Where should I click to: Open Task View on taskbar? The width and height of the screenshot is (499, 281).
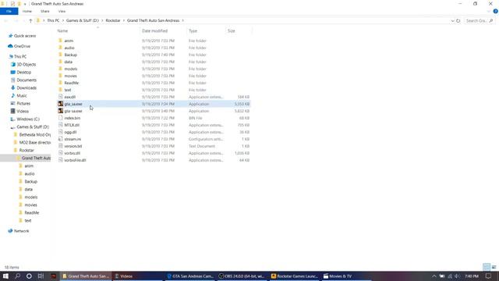[x=41, y=276]
